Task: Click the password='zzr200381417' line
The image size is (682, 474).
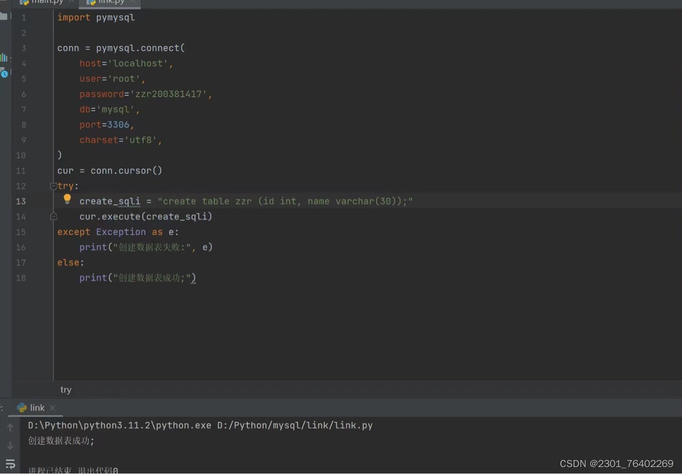Action: click(x=146, y=94)
